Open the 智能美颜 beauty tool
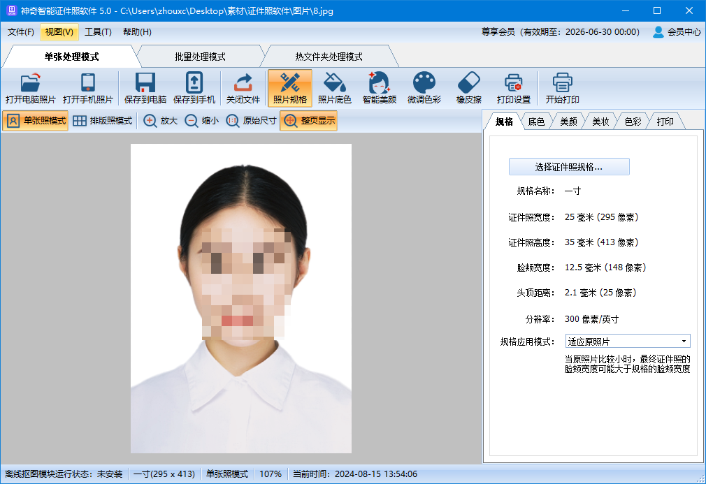The height and width of the screenshot is (484, 706). click(379, 83)
